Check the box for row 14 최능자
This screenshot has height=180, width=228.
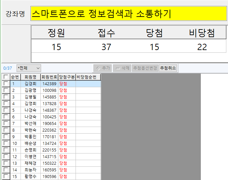pos(6,170)
